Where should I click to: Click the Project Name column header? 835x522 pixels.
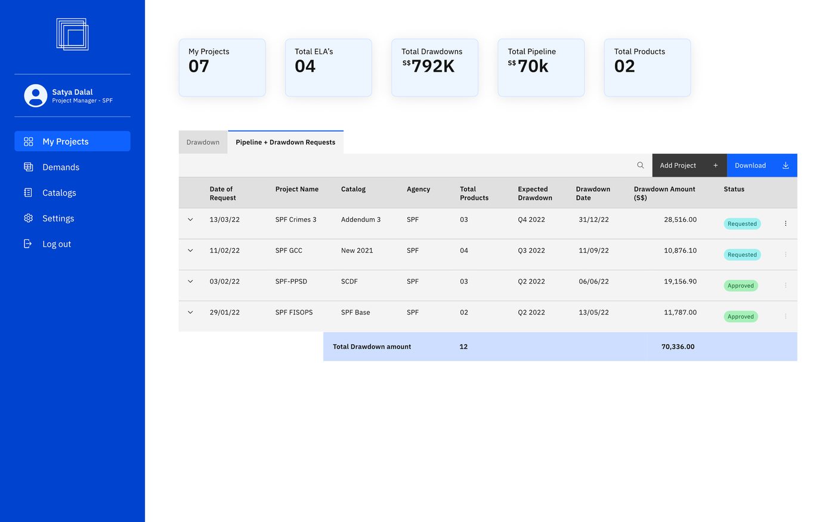pyautogui.click(x=297, y=189)
